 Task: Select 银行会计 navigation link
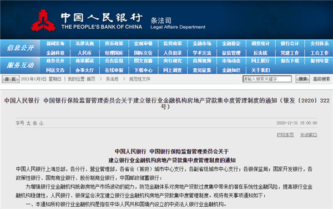point(290,43)
